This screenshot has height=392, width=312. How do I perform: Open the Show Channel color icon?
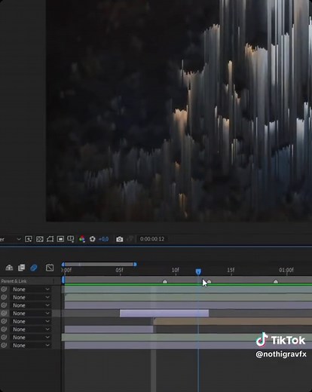click(82, 239)
